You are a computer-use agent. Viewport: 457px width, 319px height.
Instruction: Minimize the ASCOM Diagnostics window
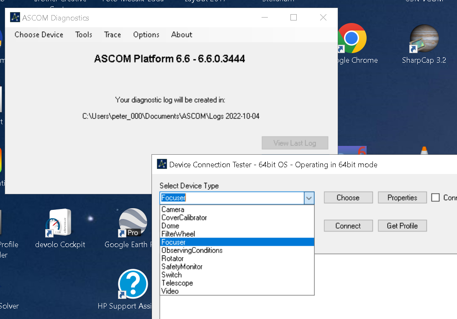coord(264,18)
